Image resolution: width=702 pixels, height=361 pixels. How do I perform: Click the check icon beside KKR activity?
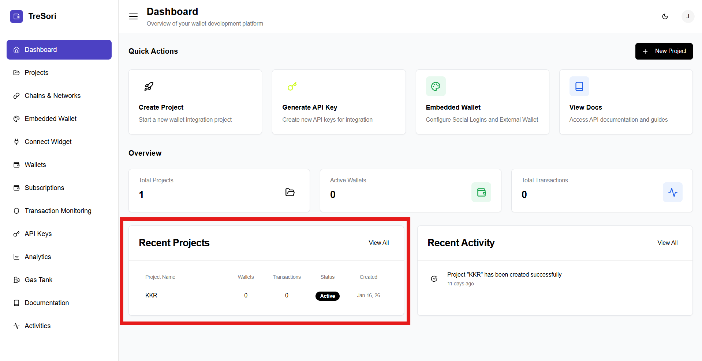tap(434, 279)
